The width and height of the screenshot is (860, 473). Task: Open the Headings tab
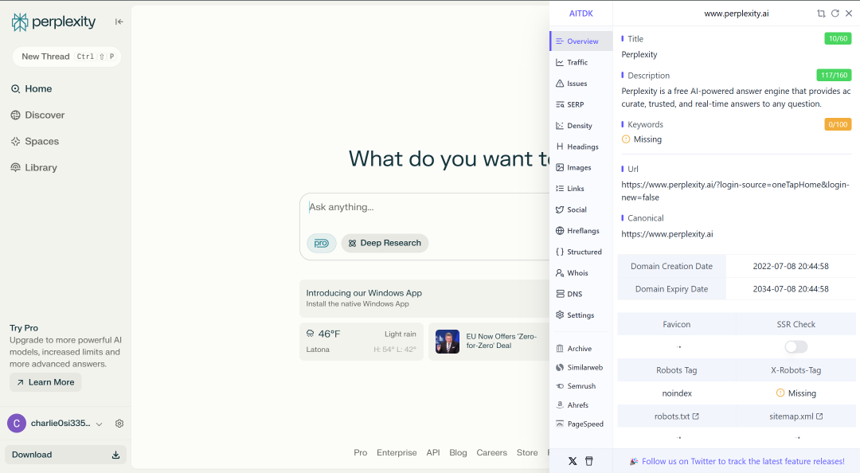pos(580,147)
